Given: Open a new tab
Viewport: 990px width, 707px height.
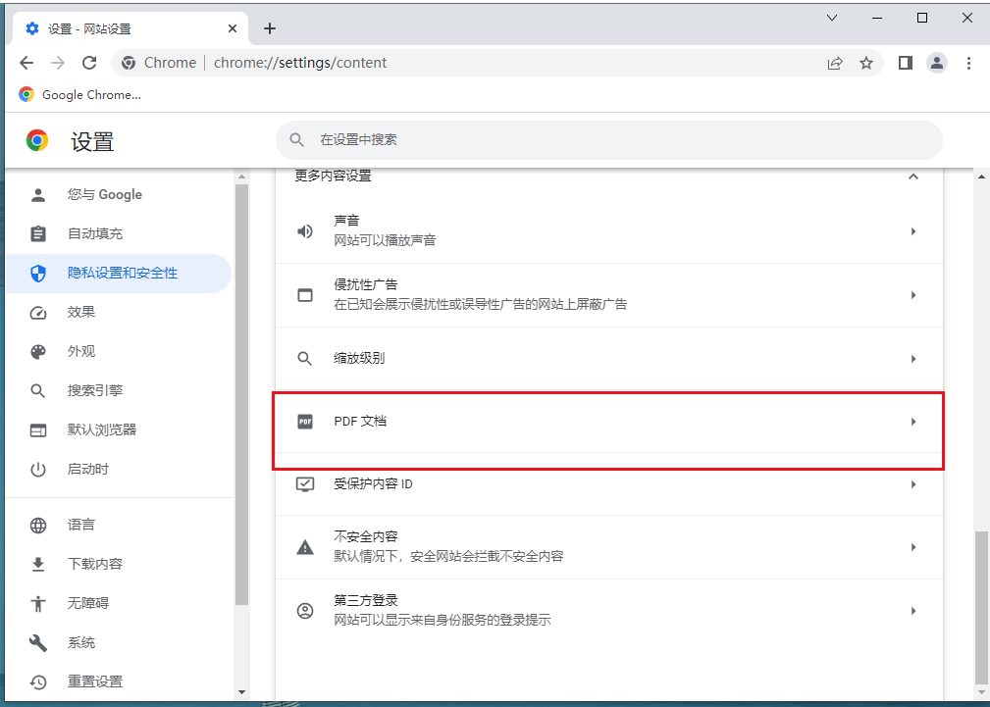Looking at the screenshot, I should point(270,28).
